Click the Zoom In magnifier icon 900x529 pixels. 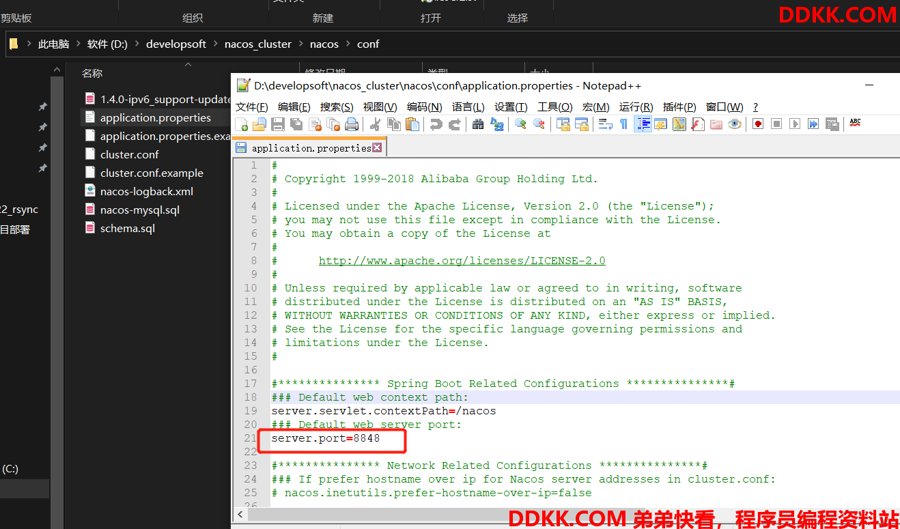coord(520,124)
